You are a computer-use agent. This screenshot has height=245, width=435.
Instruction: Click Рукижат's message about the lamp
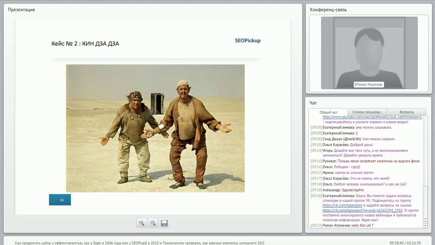point(379,161)
